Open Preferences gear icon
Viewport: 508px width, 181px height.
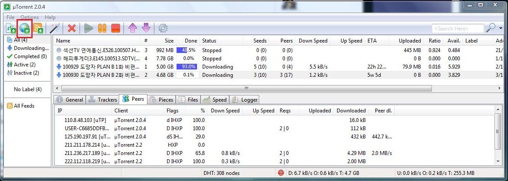coord(163,29)
